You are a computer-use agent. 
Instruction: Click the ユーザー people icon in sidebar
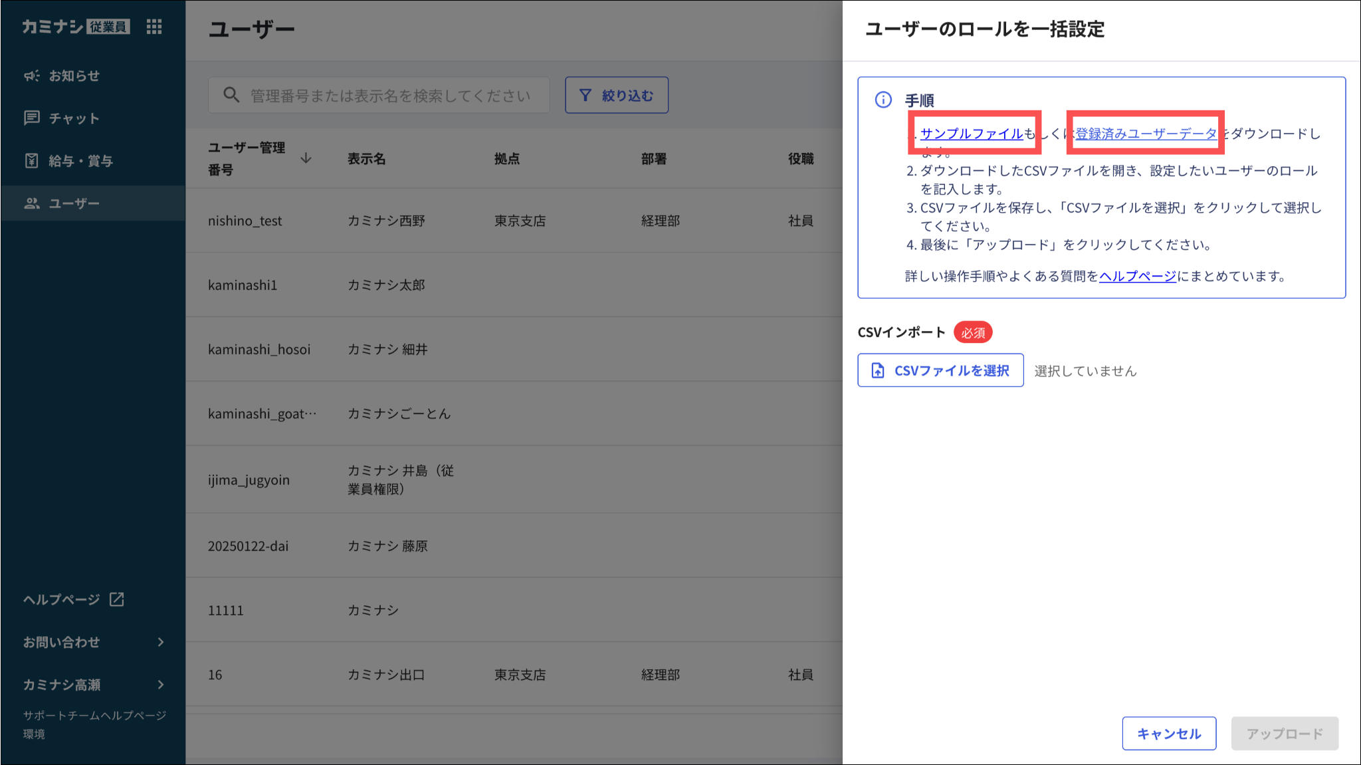[x=31, y=203]
